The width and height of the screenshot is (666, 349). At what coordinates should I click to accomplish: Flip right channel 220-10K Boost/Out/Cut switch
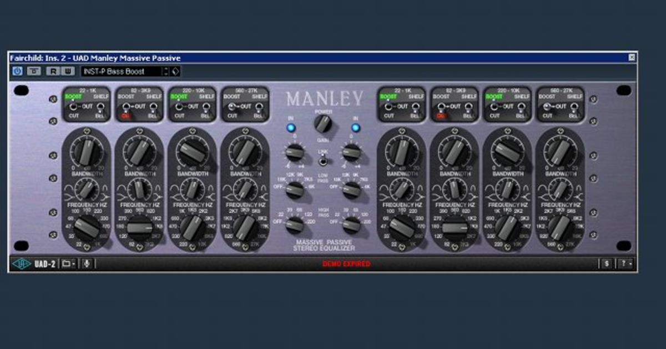495,106
